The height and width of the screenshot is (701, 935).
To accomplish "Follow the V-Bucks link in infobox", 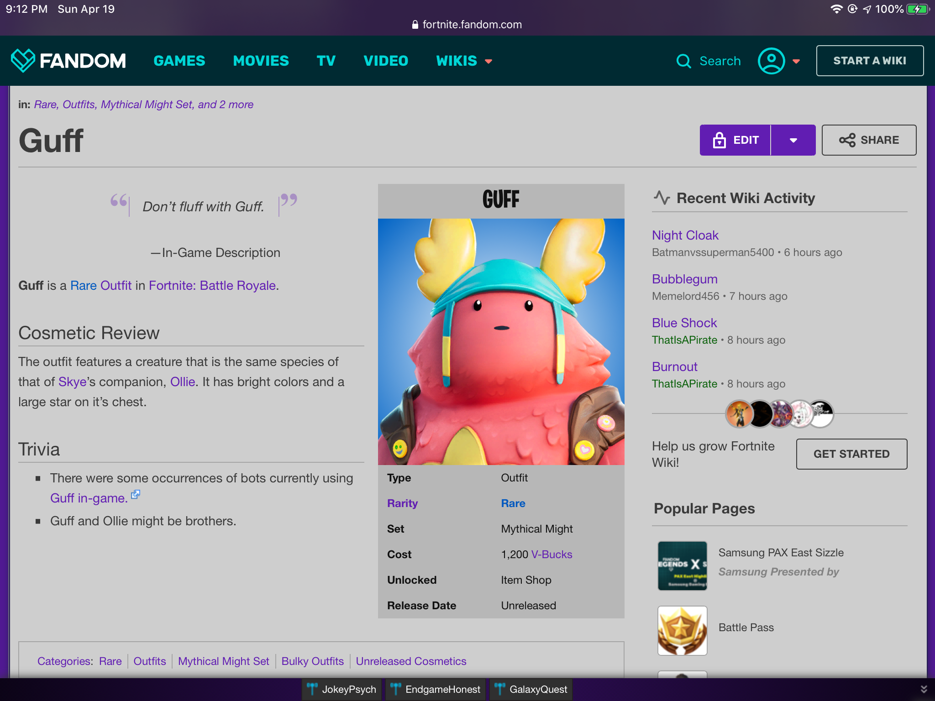I will click(x=552, y=555).
